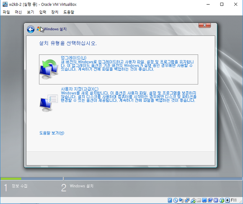Click the hard disk activity status icon
Viewport: 243px width, 204px height.
coord(170,200)
